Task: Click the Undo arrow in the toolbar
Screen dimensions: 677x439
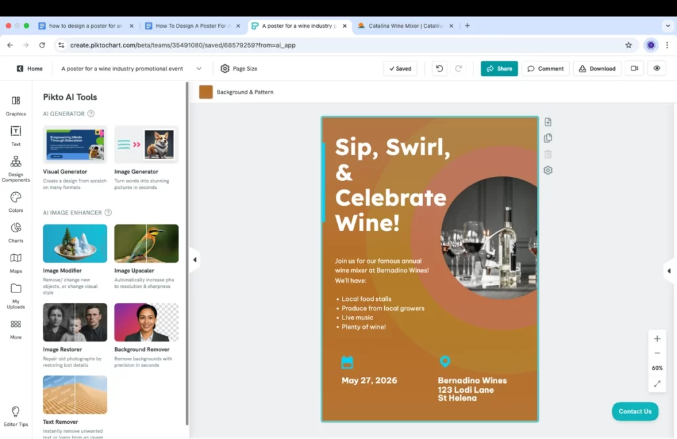Action: pyautogui.click(x=439, y=68)
